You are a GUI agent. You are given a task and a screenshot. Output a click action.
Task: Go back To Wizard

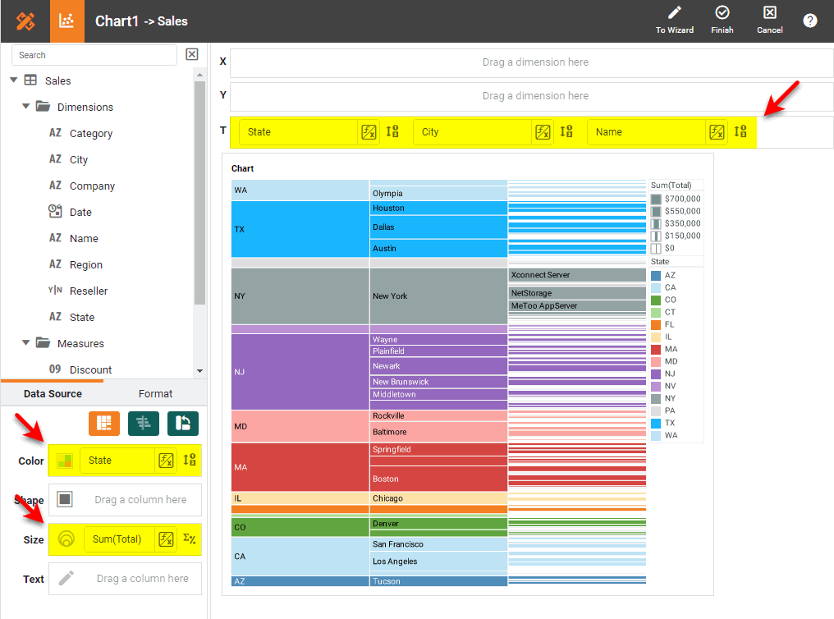click(675, 21)
